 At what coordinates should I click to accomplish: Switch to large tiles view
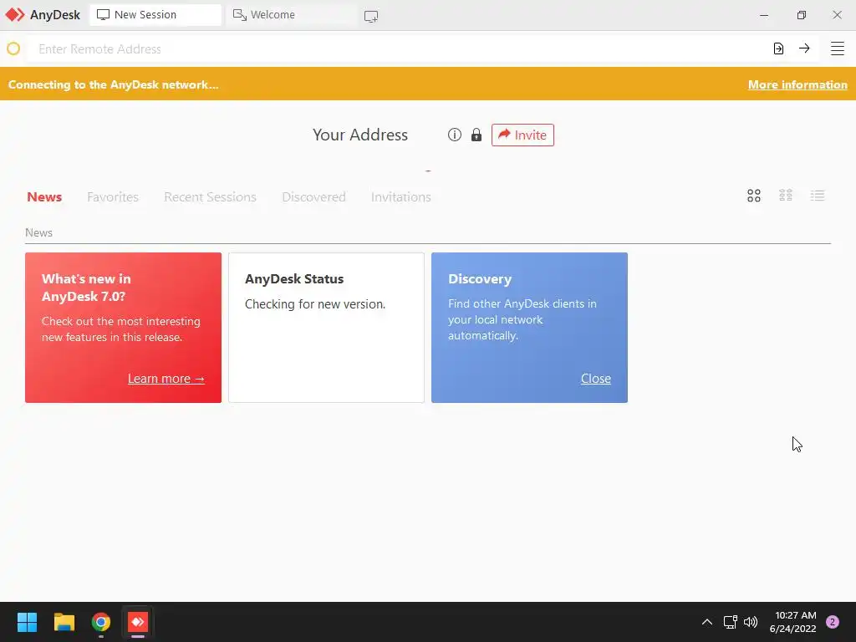pyautogui.click(x=754, y=196)
